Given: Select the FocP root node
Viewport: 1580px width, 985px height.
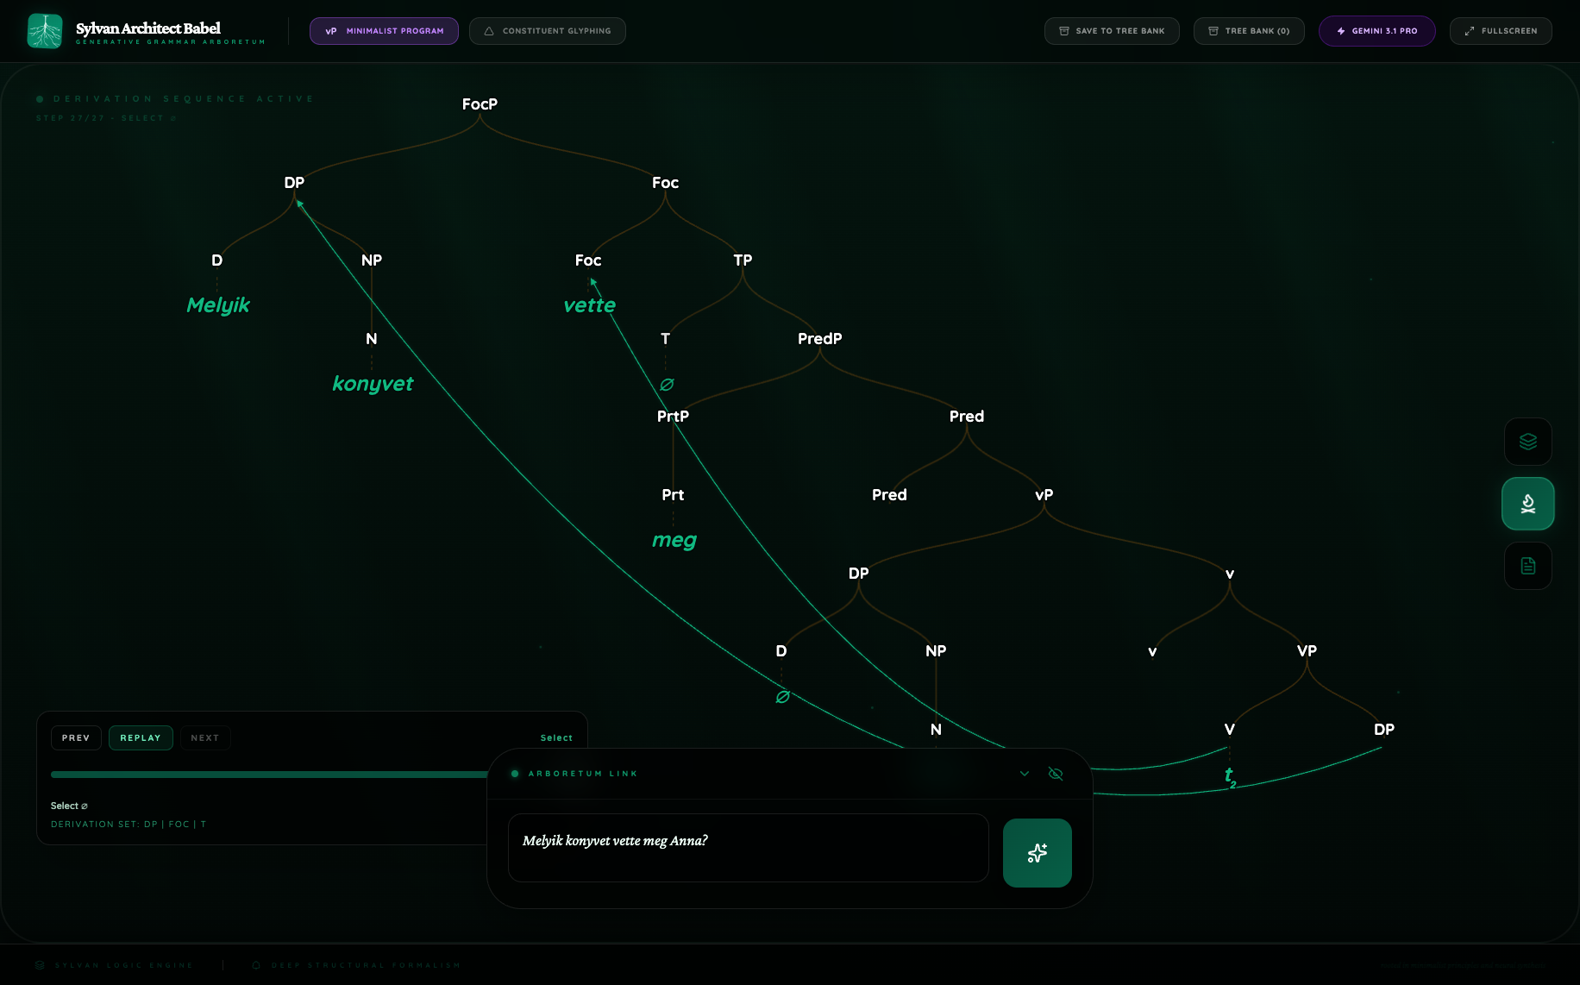Looking at the screenshot, I should tap(480, 104).
